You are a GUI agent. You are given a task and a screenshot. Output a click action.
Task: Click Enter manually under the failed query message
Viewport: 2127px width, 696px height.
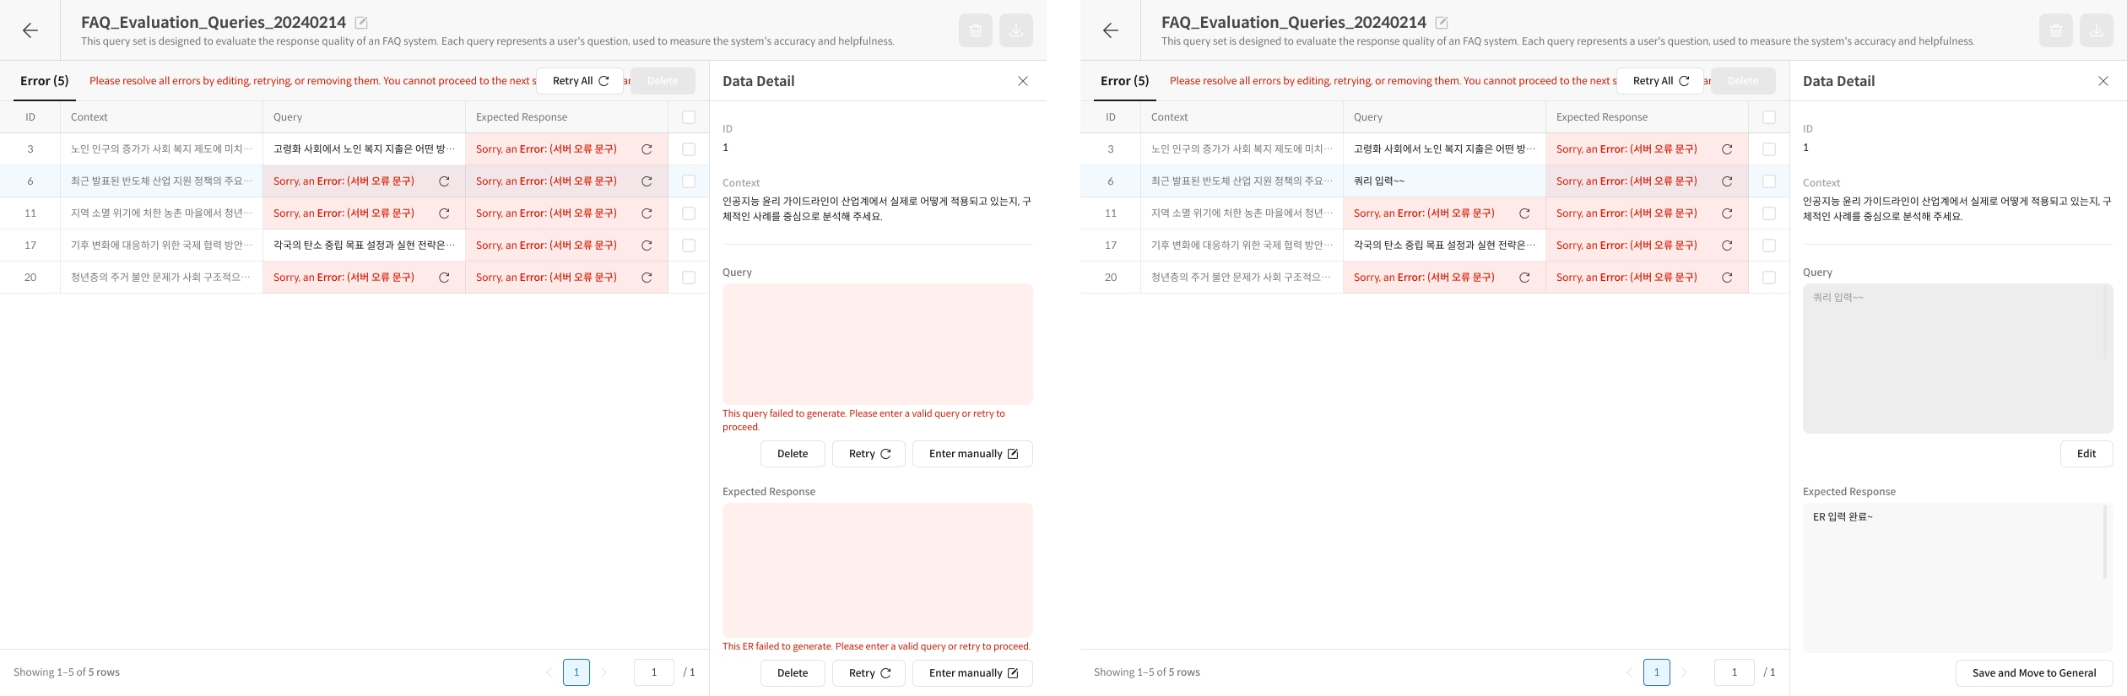pos(972,454)
